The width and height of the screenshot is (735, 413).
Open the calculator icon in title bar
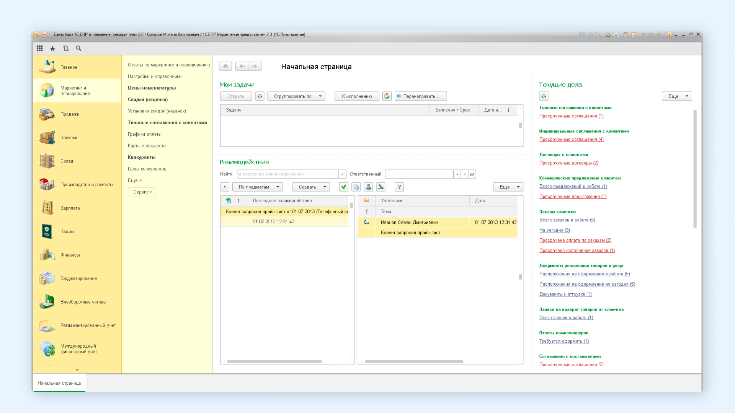click(x=626, y=34)
